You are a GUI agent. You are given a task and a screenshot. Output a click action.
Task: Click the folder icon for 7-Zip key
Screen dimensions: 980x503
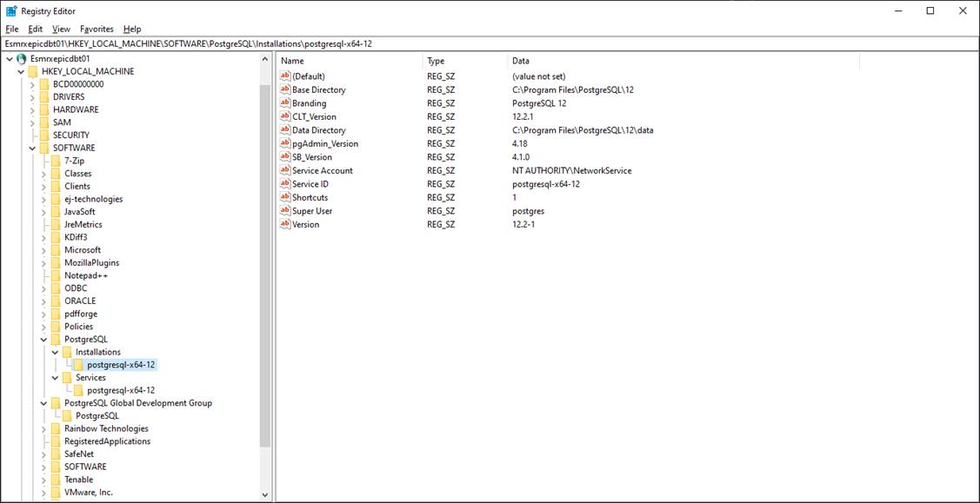(x=56, y=161)
